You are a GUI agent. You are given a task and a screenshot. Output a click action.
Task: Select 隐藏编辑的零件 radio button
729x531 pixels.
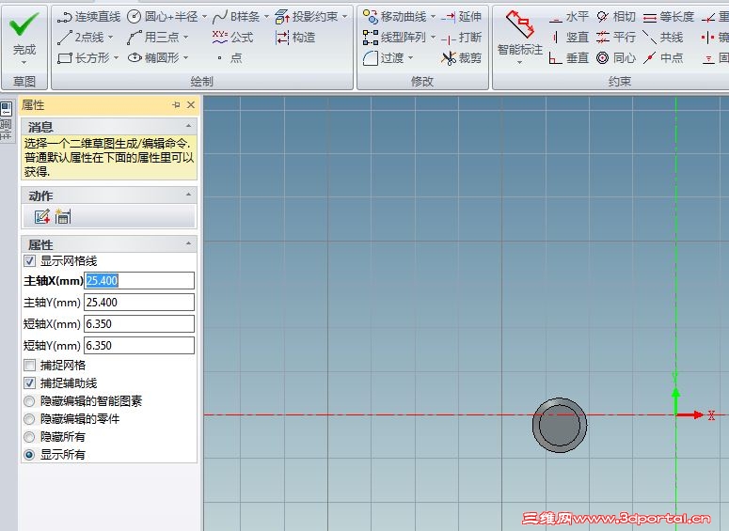[29, 419]
